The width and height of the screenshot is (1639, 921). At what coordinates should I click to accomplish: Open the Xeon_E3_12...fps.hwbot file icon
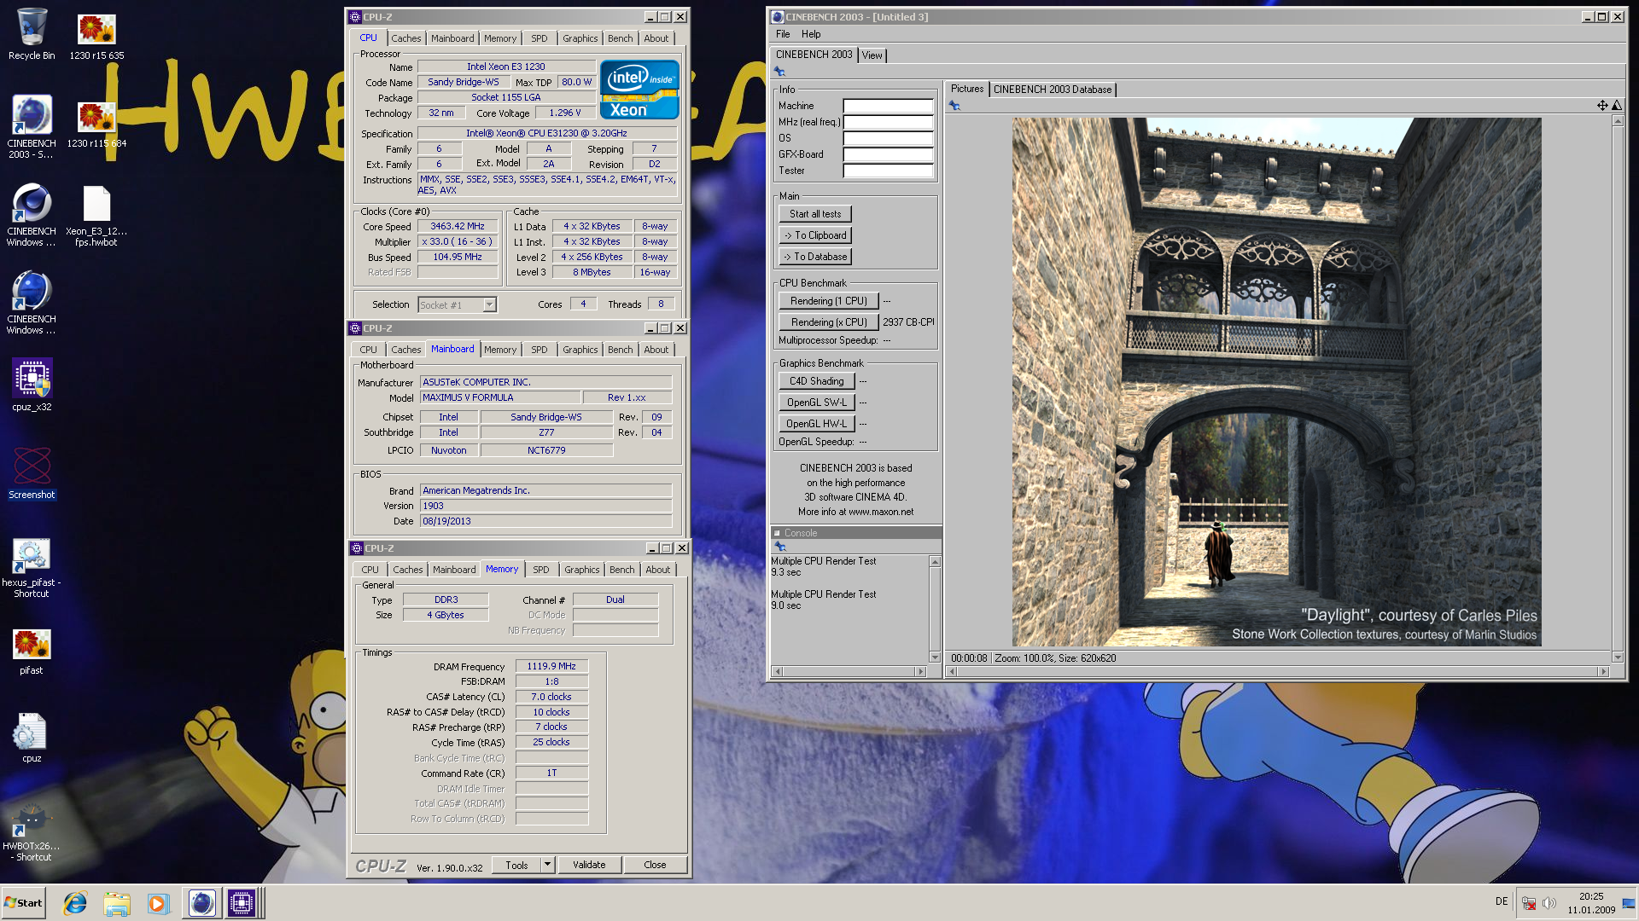tap(96, 215)
